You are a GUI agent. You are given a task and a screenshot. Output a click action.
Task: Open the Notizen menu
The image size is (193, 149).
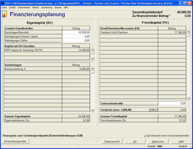58,7
